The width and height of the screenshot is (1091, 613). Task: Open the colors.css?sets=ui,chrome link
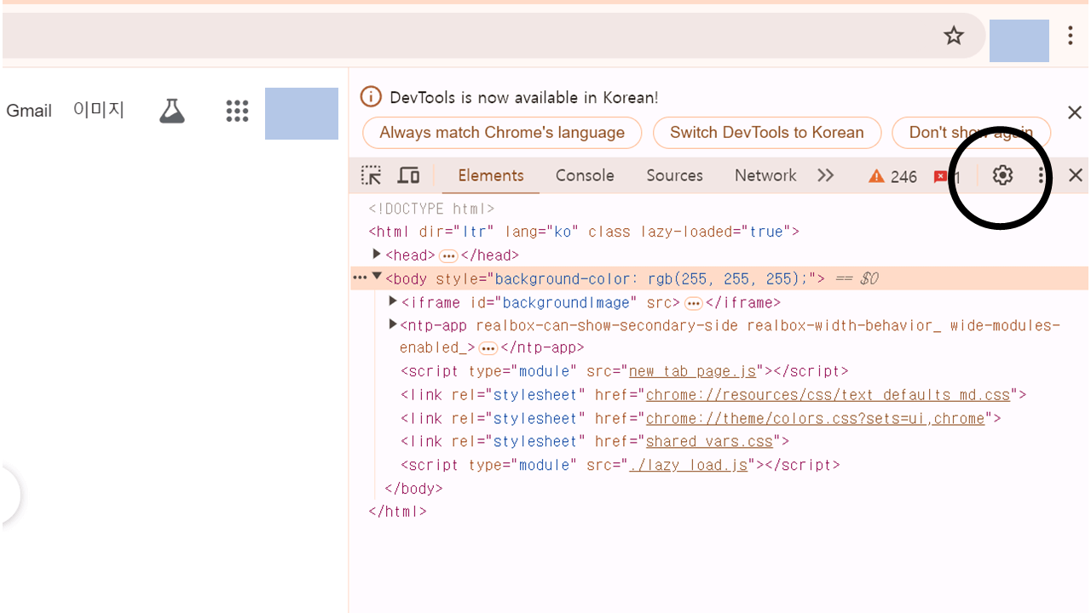[x=816, y=419]
